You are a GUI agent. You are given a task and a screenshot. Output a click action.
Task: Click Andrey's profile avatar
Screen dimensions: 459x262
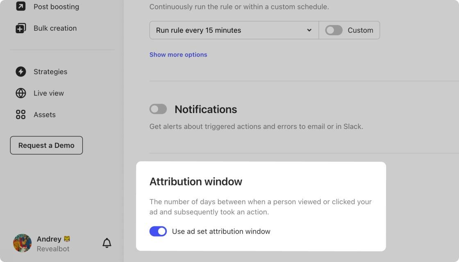(x=22, y=243)
